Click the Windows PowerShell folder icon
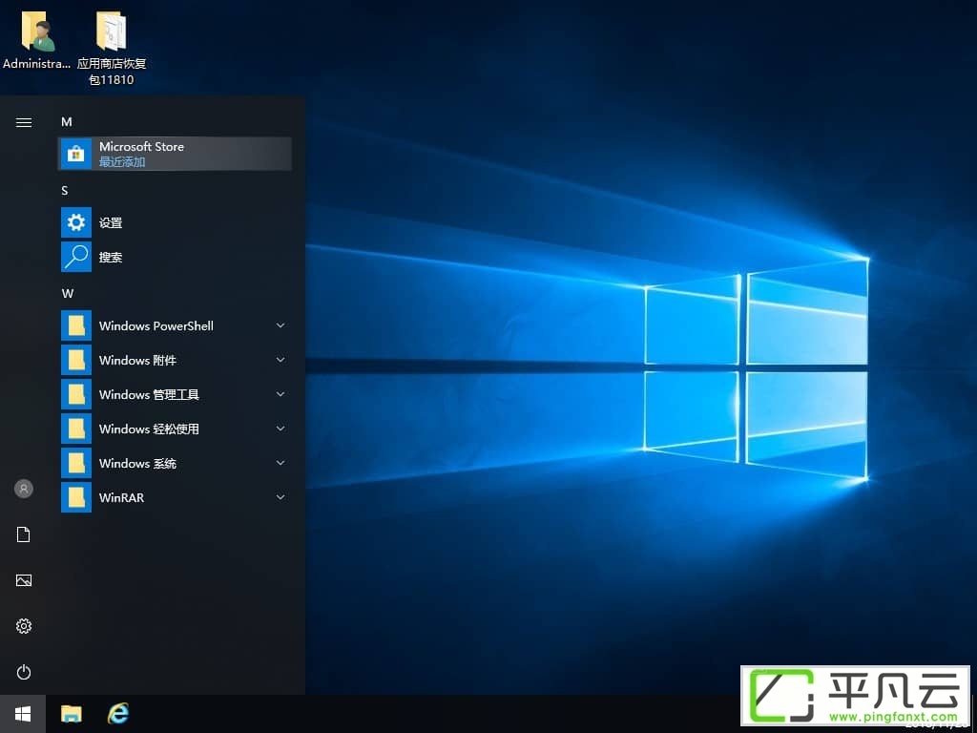This screenshot has height=733, width=977. pyautogui.click(x=76, y=325)
